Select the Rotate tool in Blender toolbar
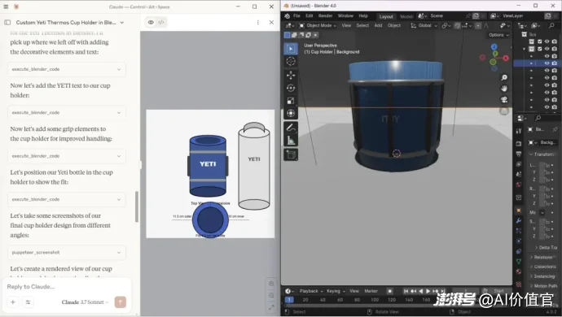This screenshot has width=562, height=317. (x=291, y=88)
